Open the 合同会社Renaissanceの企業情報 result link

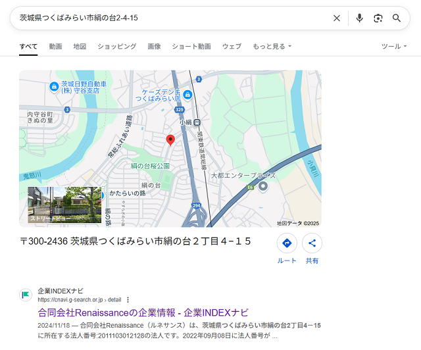(x=143, y=312)
